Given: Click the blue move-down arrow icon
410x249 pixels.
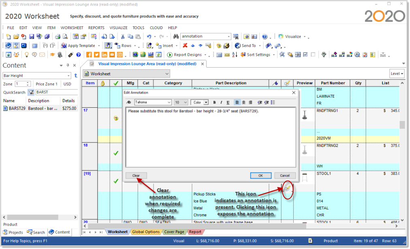Looking at the screenshot, I should [x=200, y=45].
